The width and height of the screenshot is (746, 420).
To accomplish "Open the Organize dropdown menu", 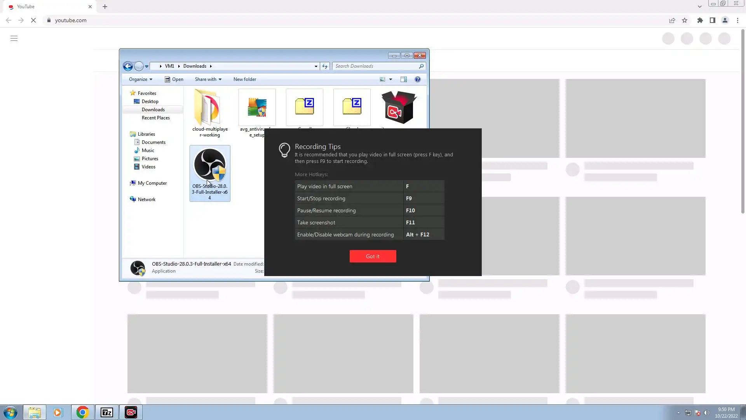I will (140, 79).
